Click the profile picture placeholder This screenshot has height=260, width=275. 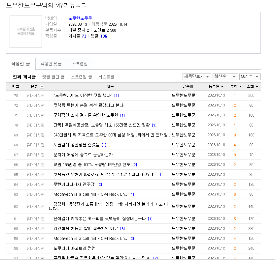point(26,32)
